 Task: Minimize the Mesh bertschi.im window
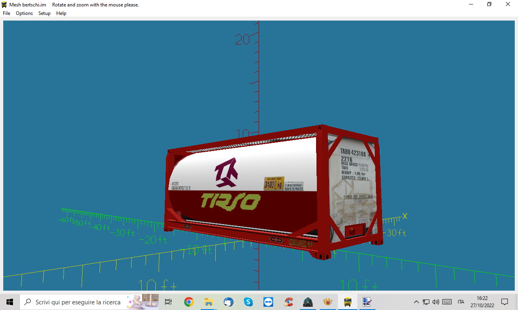471,4
